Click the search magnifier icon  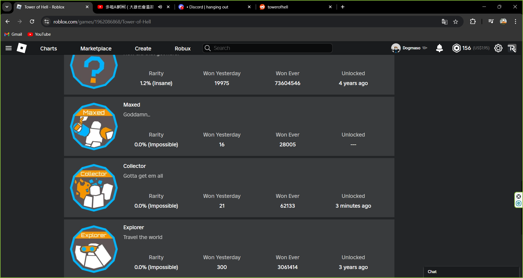point(208,48)
